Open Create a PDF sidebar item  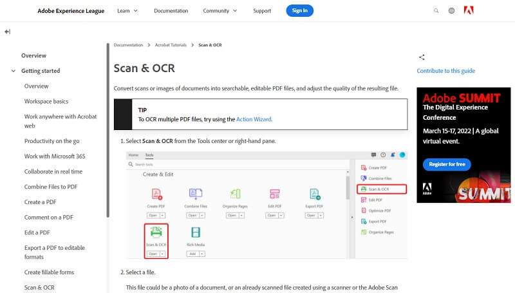pos(40,202)
